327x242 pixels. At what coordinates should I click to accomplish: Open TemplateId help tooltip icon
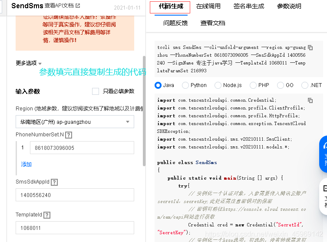point(47,215)
